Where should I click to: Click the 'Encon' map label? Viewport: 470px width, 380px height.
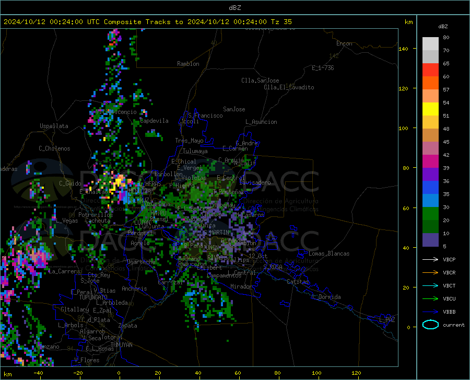(344, 43)
